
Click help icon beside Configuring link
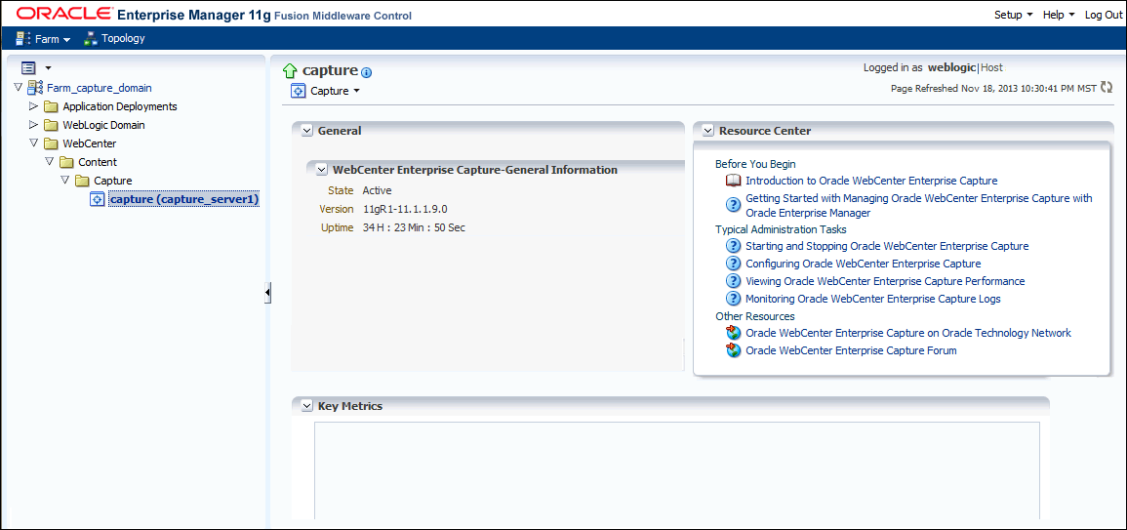[733, 264]
